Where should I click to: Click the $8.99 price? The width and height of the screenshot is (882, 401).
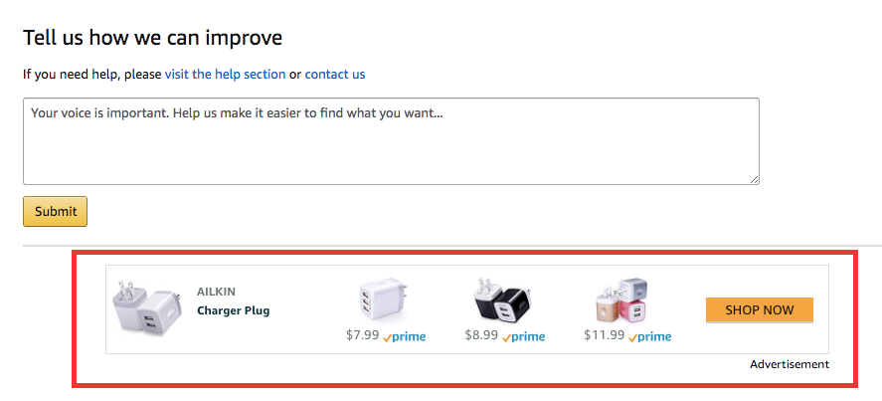[x=481, y=335]
